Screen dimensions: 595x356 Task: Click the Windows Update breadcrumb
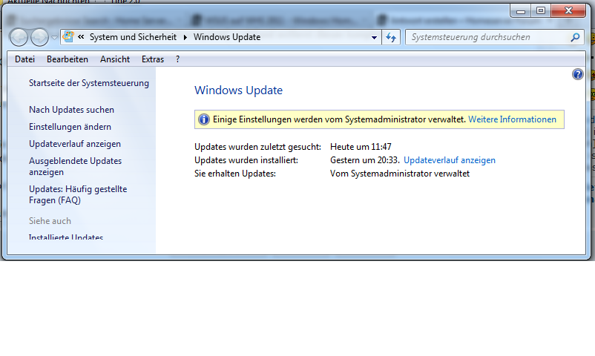[227, 37]
